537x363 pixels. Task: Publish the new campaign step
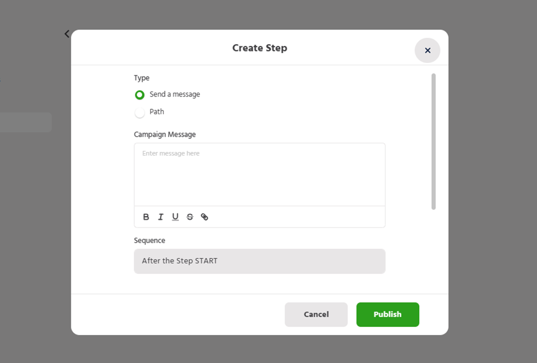pyautogui.click(x=387, y=314)
